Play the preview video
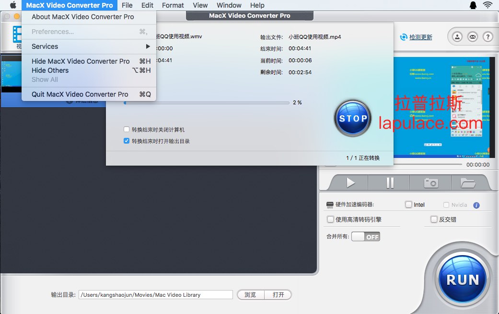Screen dimensions: 499x314 [x=350, y=183]
